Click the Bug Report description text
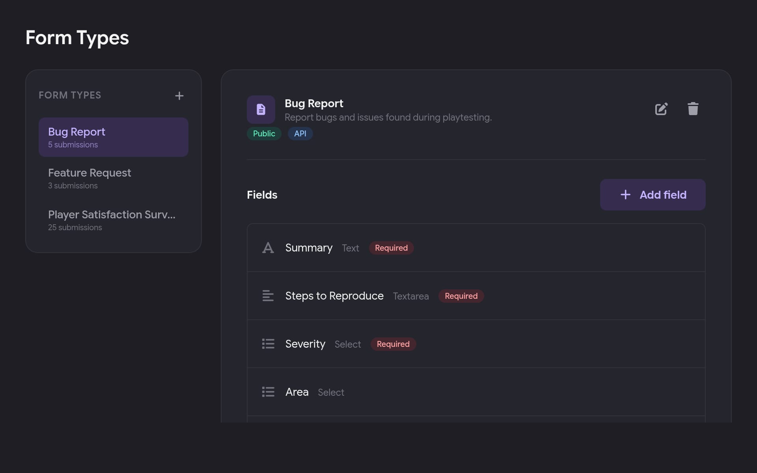This screenshot has width=757, height=473. (388, 117)
